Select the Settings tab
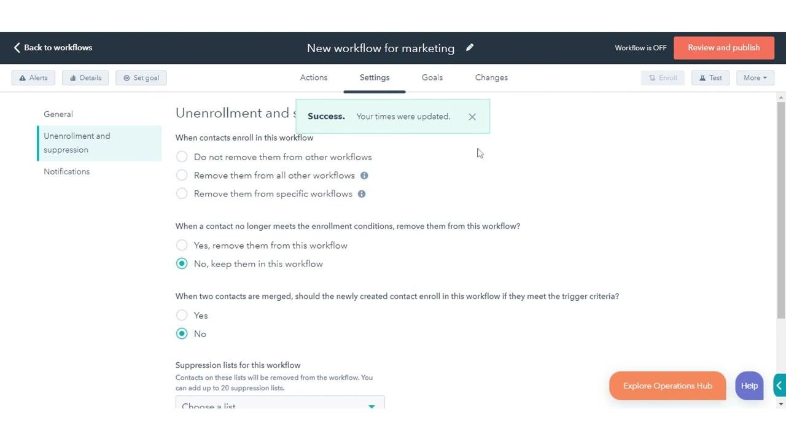The width and height of the screenshot is (786, 442). [x=375, y=77]
